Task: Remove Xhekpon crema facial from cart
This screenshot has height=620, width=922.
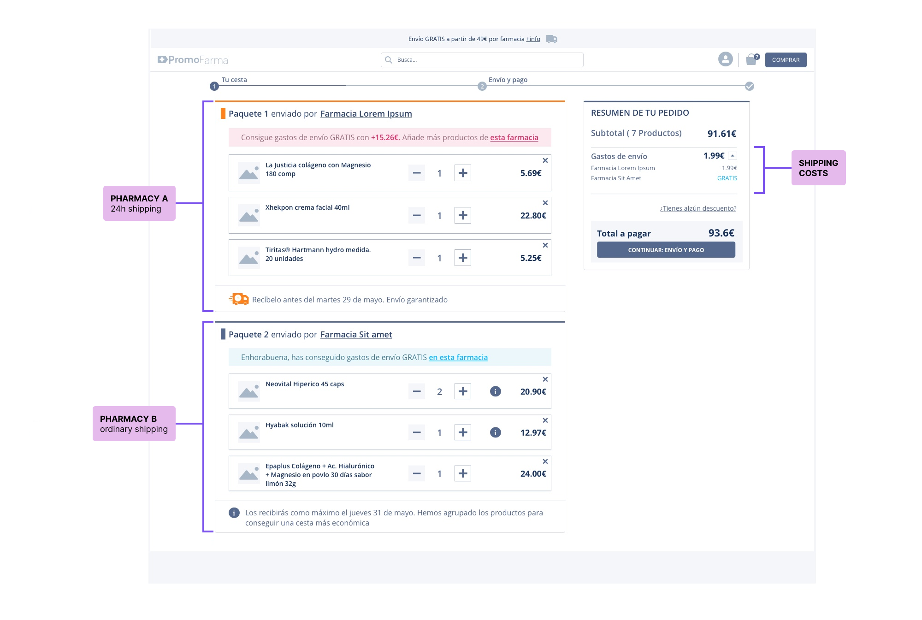Action: coord(545,203)
